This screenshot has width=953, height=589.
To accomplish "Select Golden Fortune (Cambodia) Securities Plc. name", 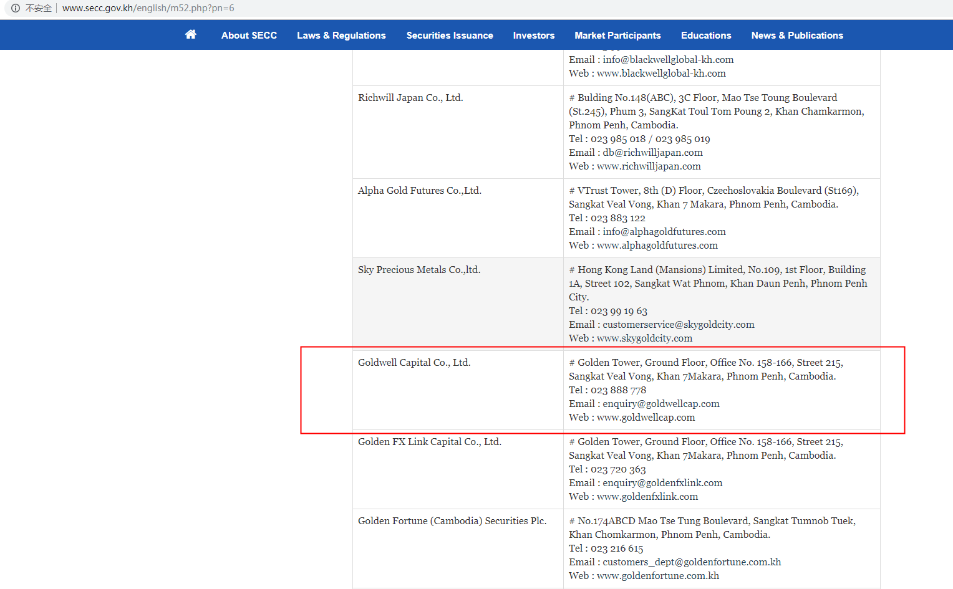I will [x=452, y=521].
